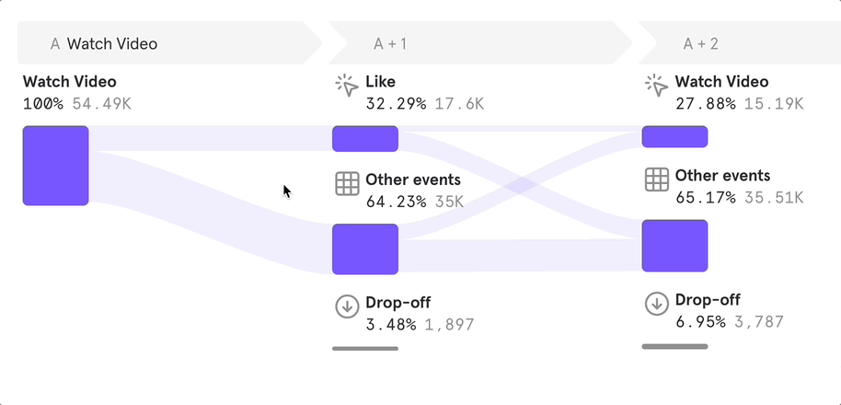Click the Like 32.29% label
Viewport: 841px width, 405px height.
click(x=396, y=104)
